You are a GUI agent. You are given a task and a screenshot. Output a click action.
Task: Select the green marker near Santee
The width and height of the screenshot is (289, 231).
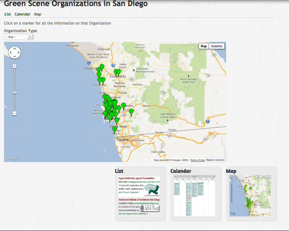click(124, 105)
